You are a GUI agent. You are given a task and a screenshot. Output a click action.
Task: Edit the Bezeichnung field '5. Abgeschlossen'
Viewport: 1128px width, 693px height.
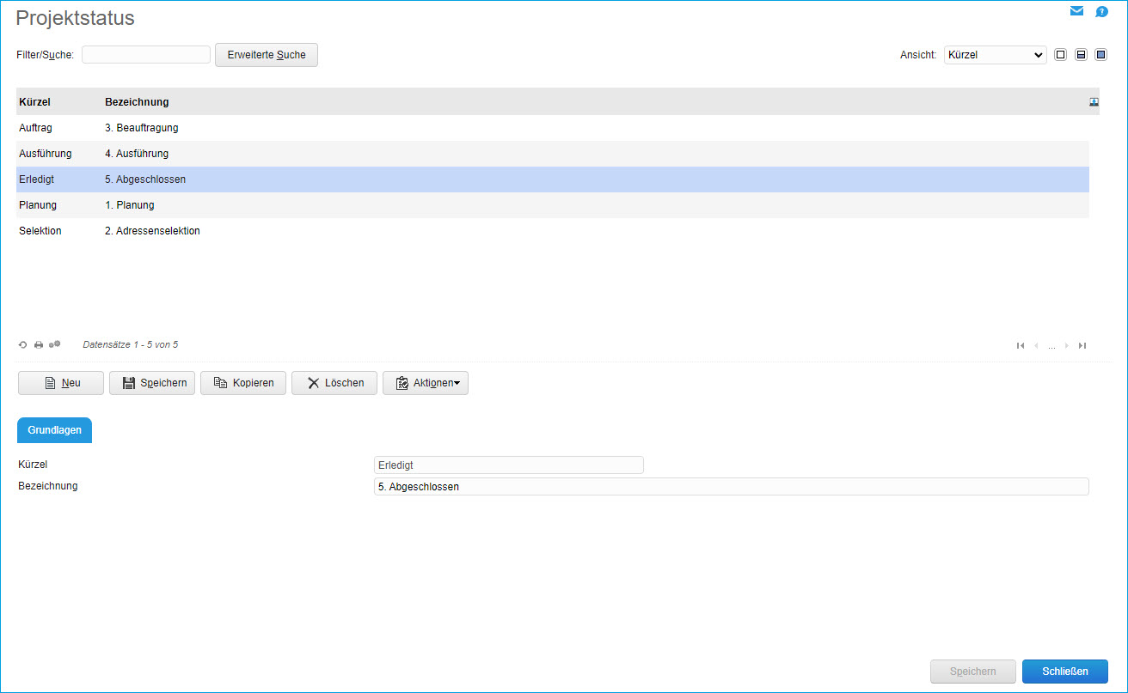(x=732, y=487)
